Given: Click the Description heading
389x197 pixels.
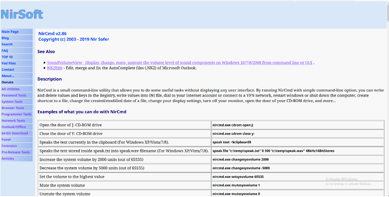Looking at the screenshot, I should [x=50, y=79].
